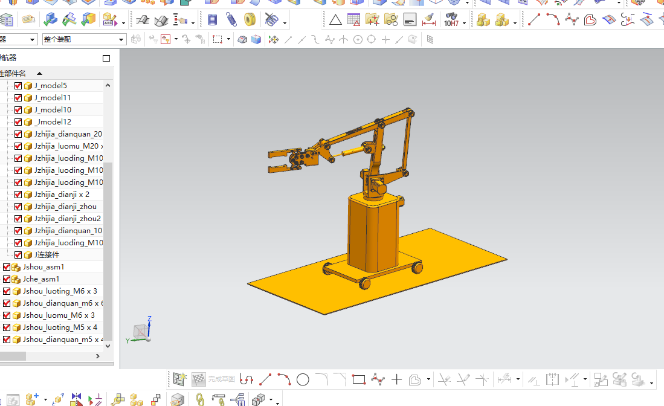Click the navigator vertical scrollbar thumb

coord(108,251)
